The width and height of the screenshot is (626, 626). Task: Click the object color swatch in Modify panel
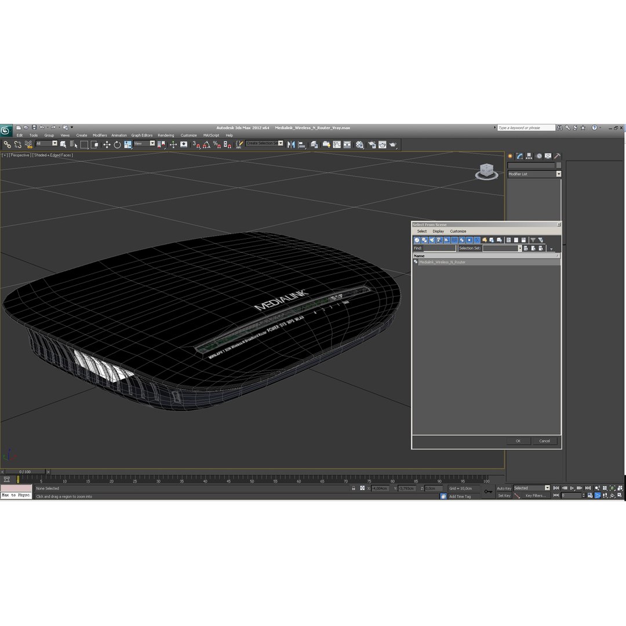[559, 165]
